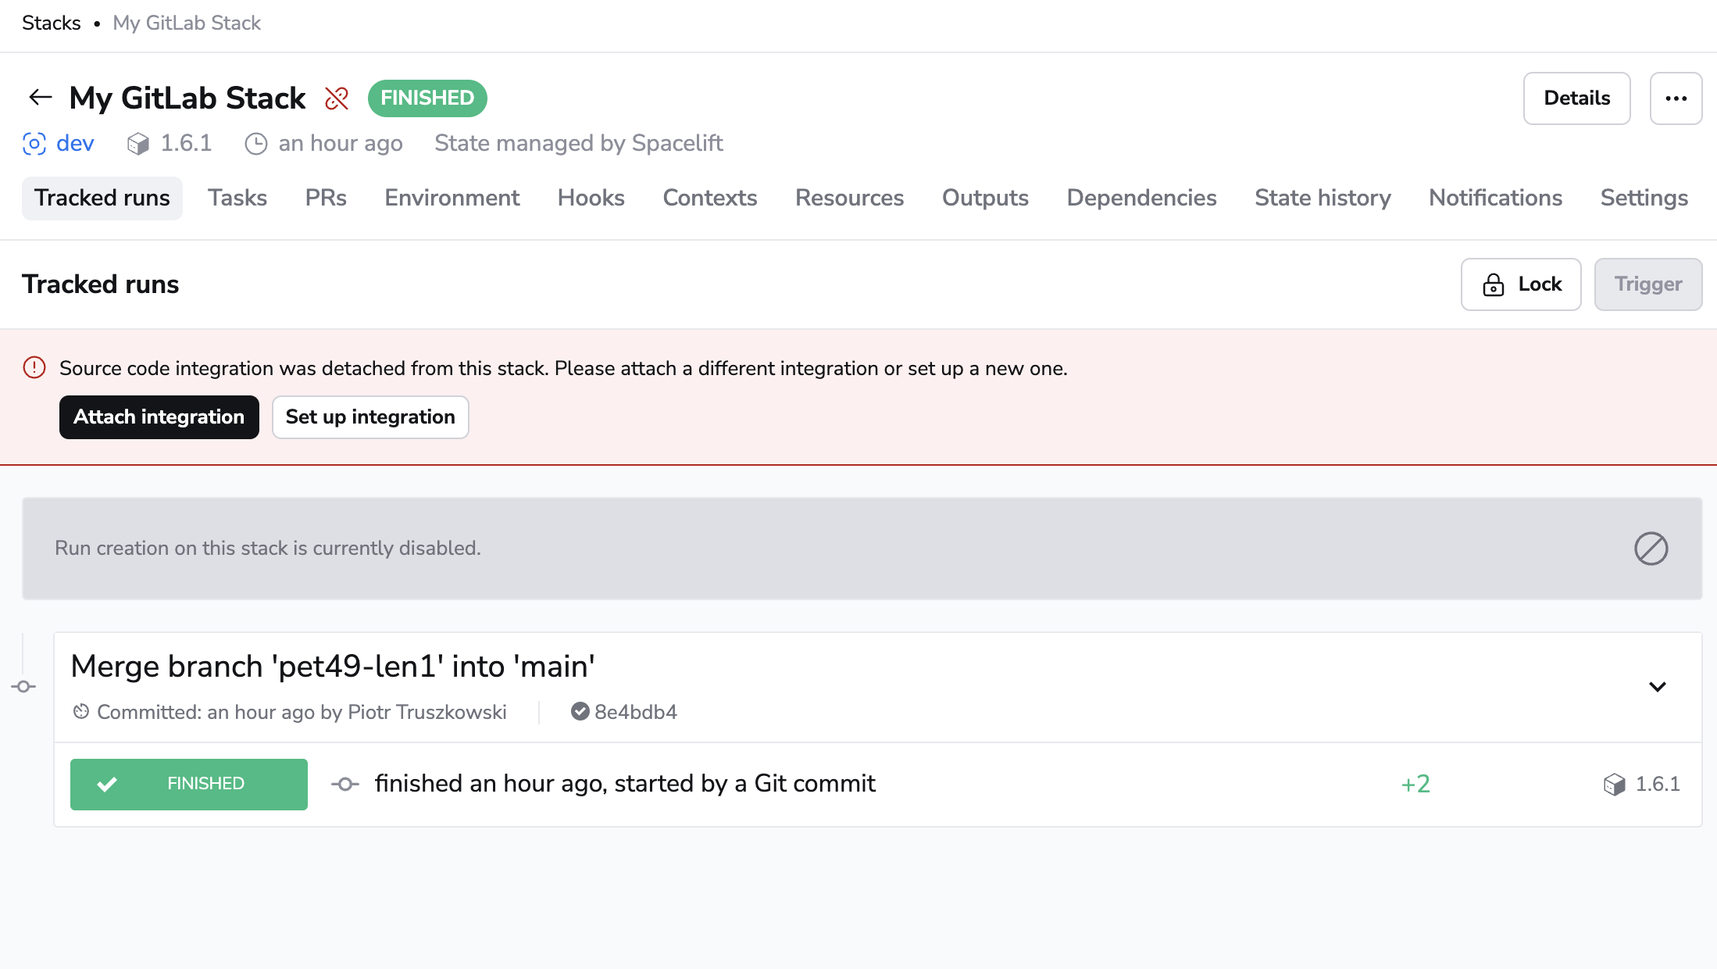This screenshot has height=969, width=1717.
Task: Click the commit marker icon left of the run card
Action: [x=23, y=687]
